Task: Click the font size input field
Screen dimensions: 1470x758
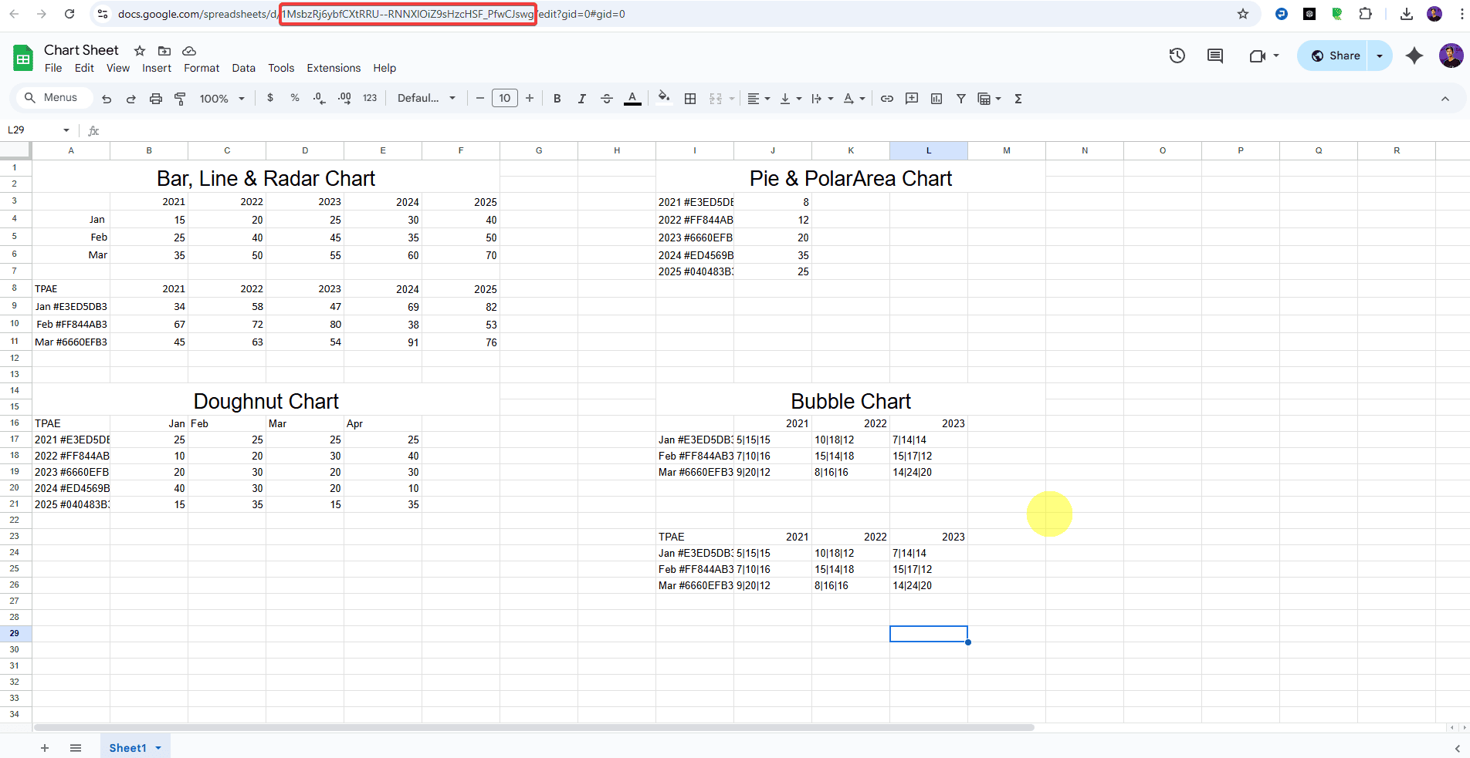Action: tap(505, 99)
